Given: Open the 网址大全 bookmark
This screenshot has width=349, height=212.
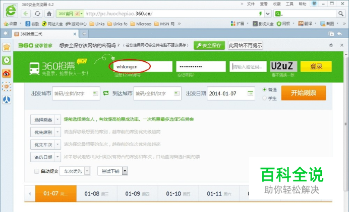Looking at the screenshot, I should [x=52, y=24].
